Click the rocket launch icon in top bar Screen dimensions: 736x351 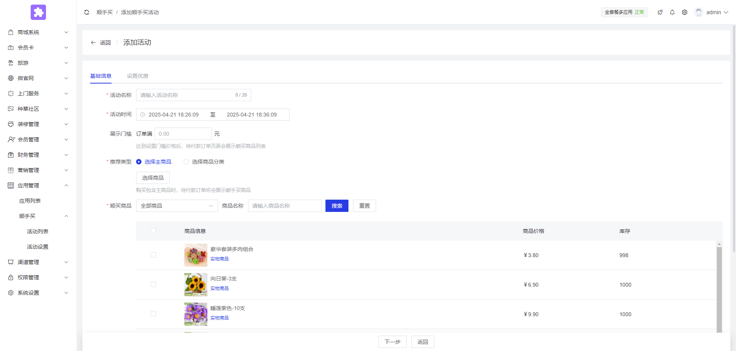660,12
